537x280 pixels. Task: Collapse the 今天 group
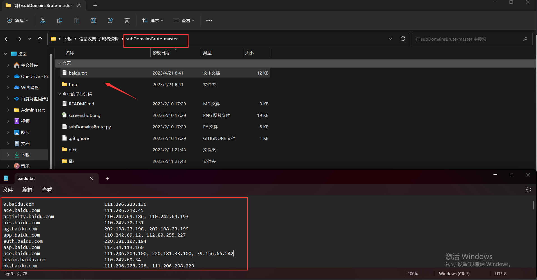tap(59, 63)
